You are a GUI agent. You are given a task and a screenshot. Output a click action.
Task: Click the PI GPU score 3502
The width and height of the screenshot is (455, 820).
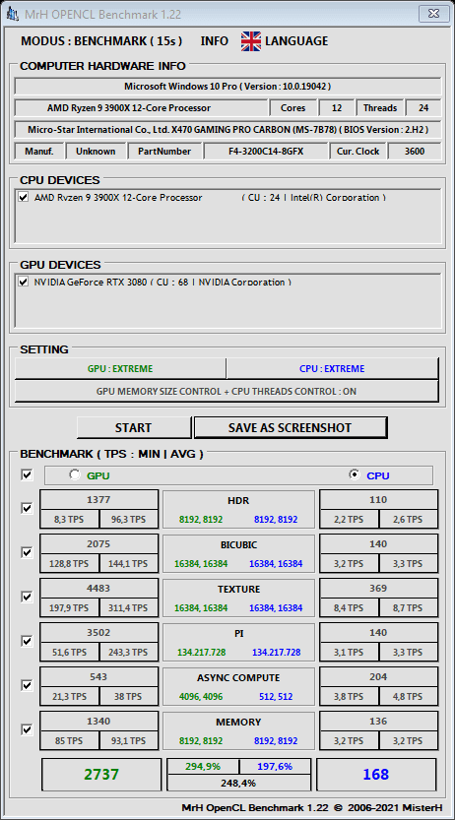pos(98,632)
